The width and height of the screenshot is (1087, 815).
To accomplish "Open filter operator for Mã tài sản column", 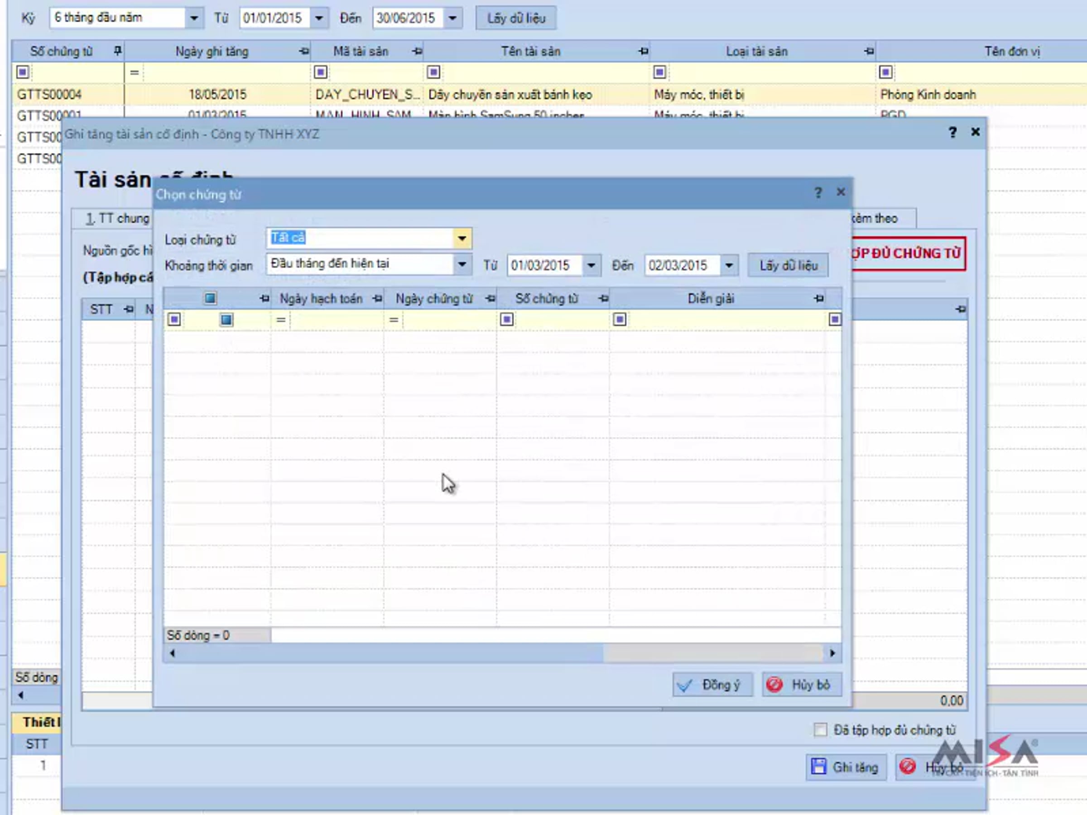I will pos(320,72).
